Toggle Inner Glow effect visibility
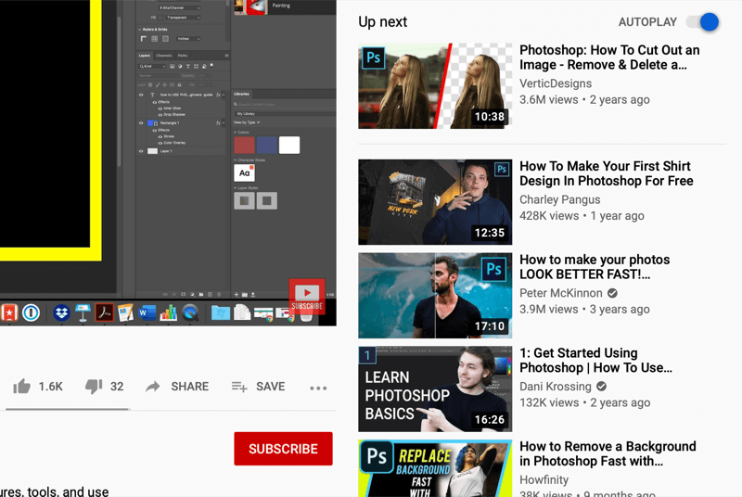This screenshot has height=497, width=742. pos(160,108)
